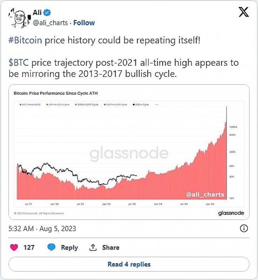The image size is (258, 280).
Task: Toggle the 2011 to 2013 Cycle legend
Action: click(58, 105)
